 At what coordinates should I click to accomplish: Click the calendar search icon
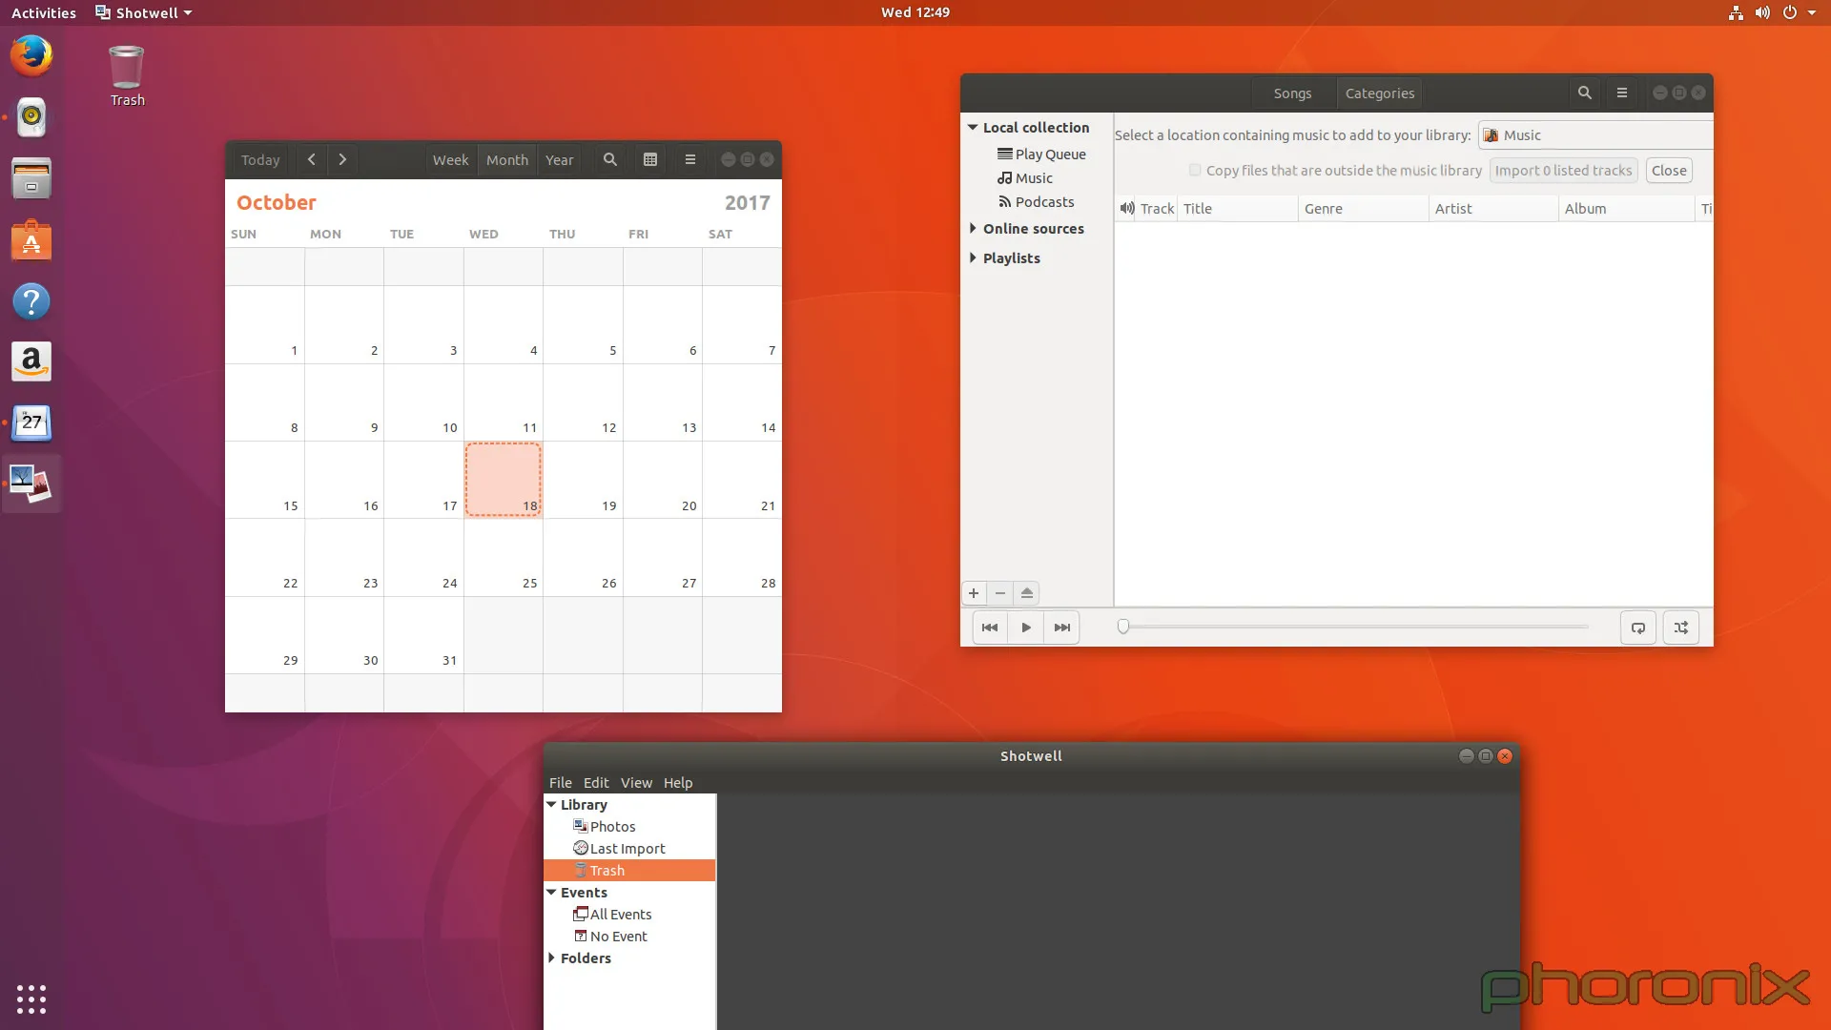[x=610, y=159]
